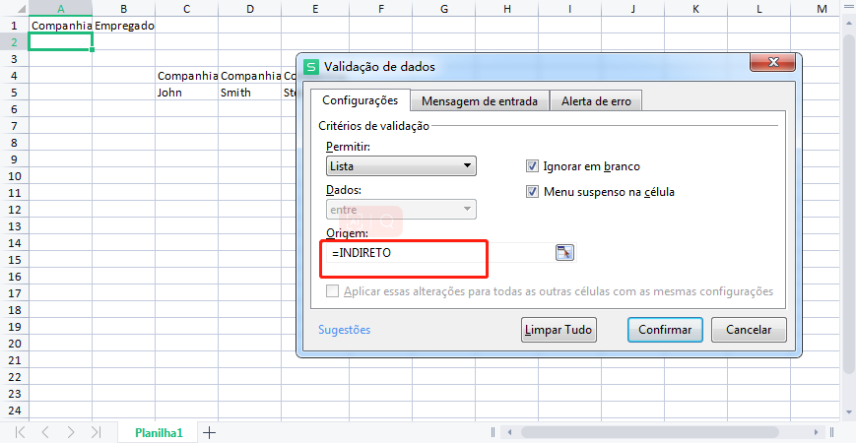856x443 pixels.
Task: Click the active cell A2
Action: click(61, 41)
